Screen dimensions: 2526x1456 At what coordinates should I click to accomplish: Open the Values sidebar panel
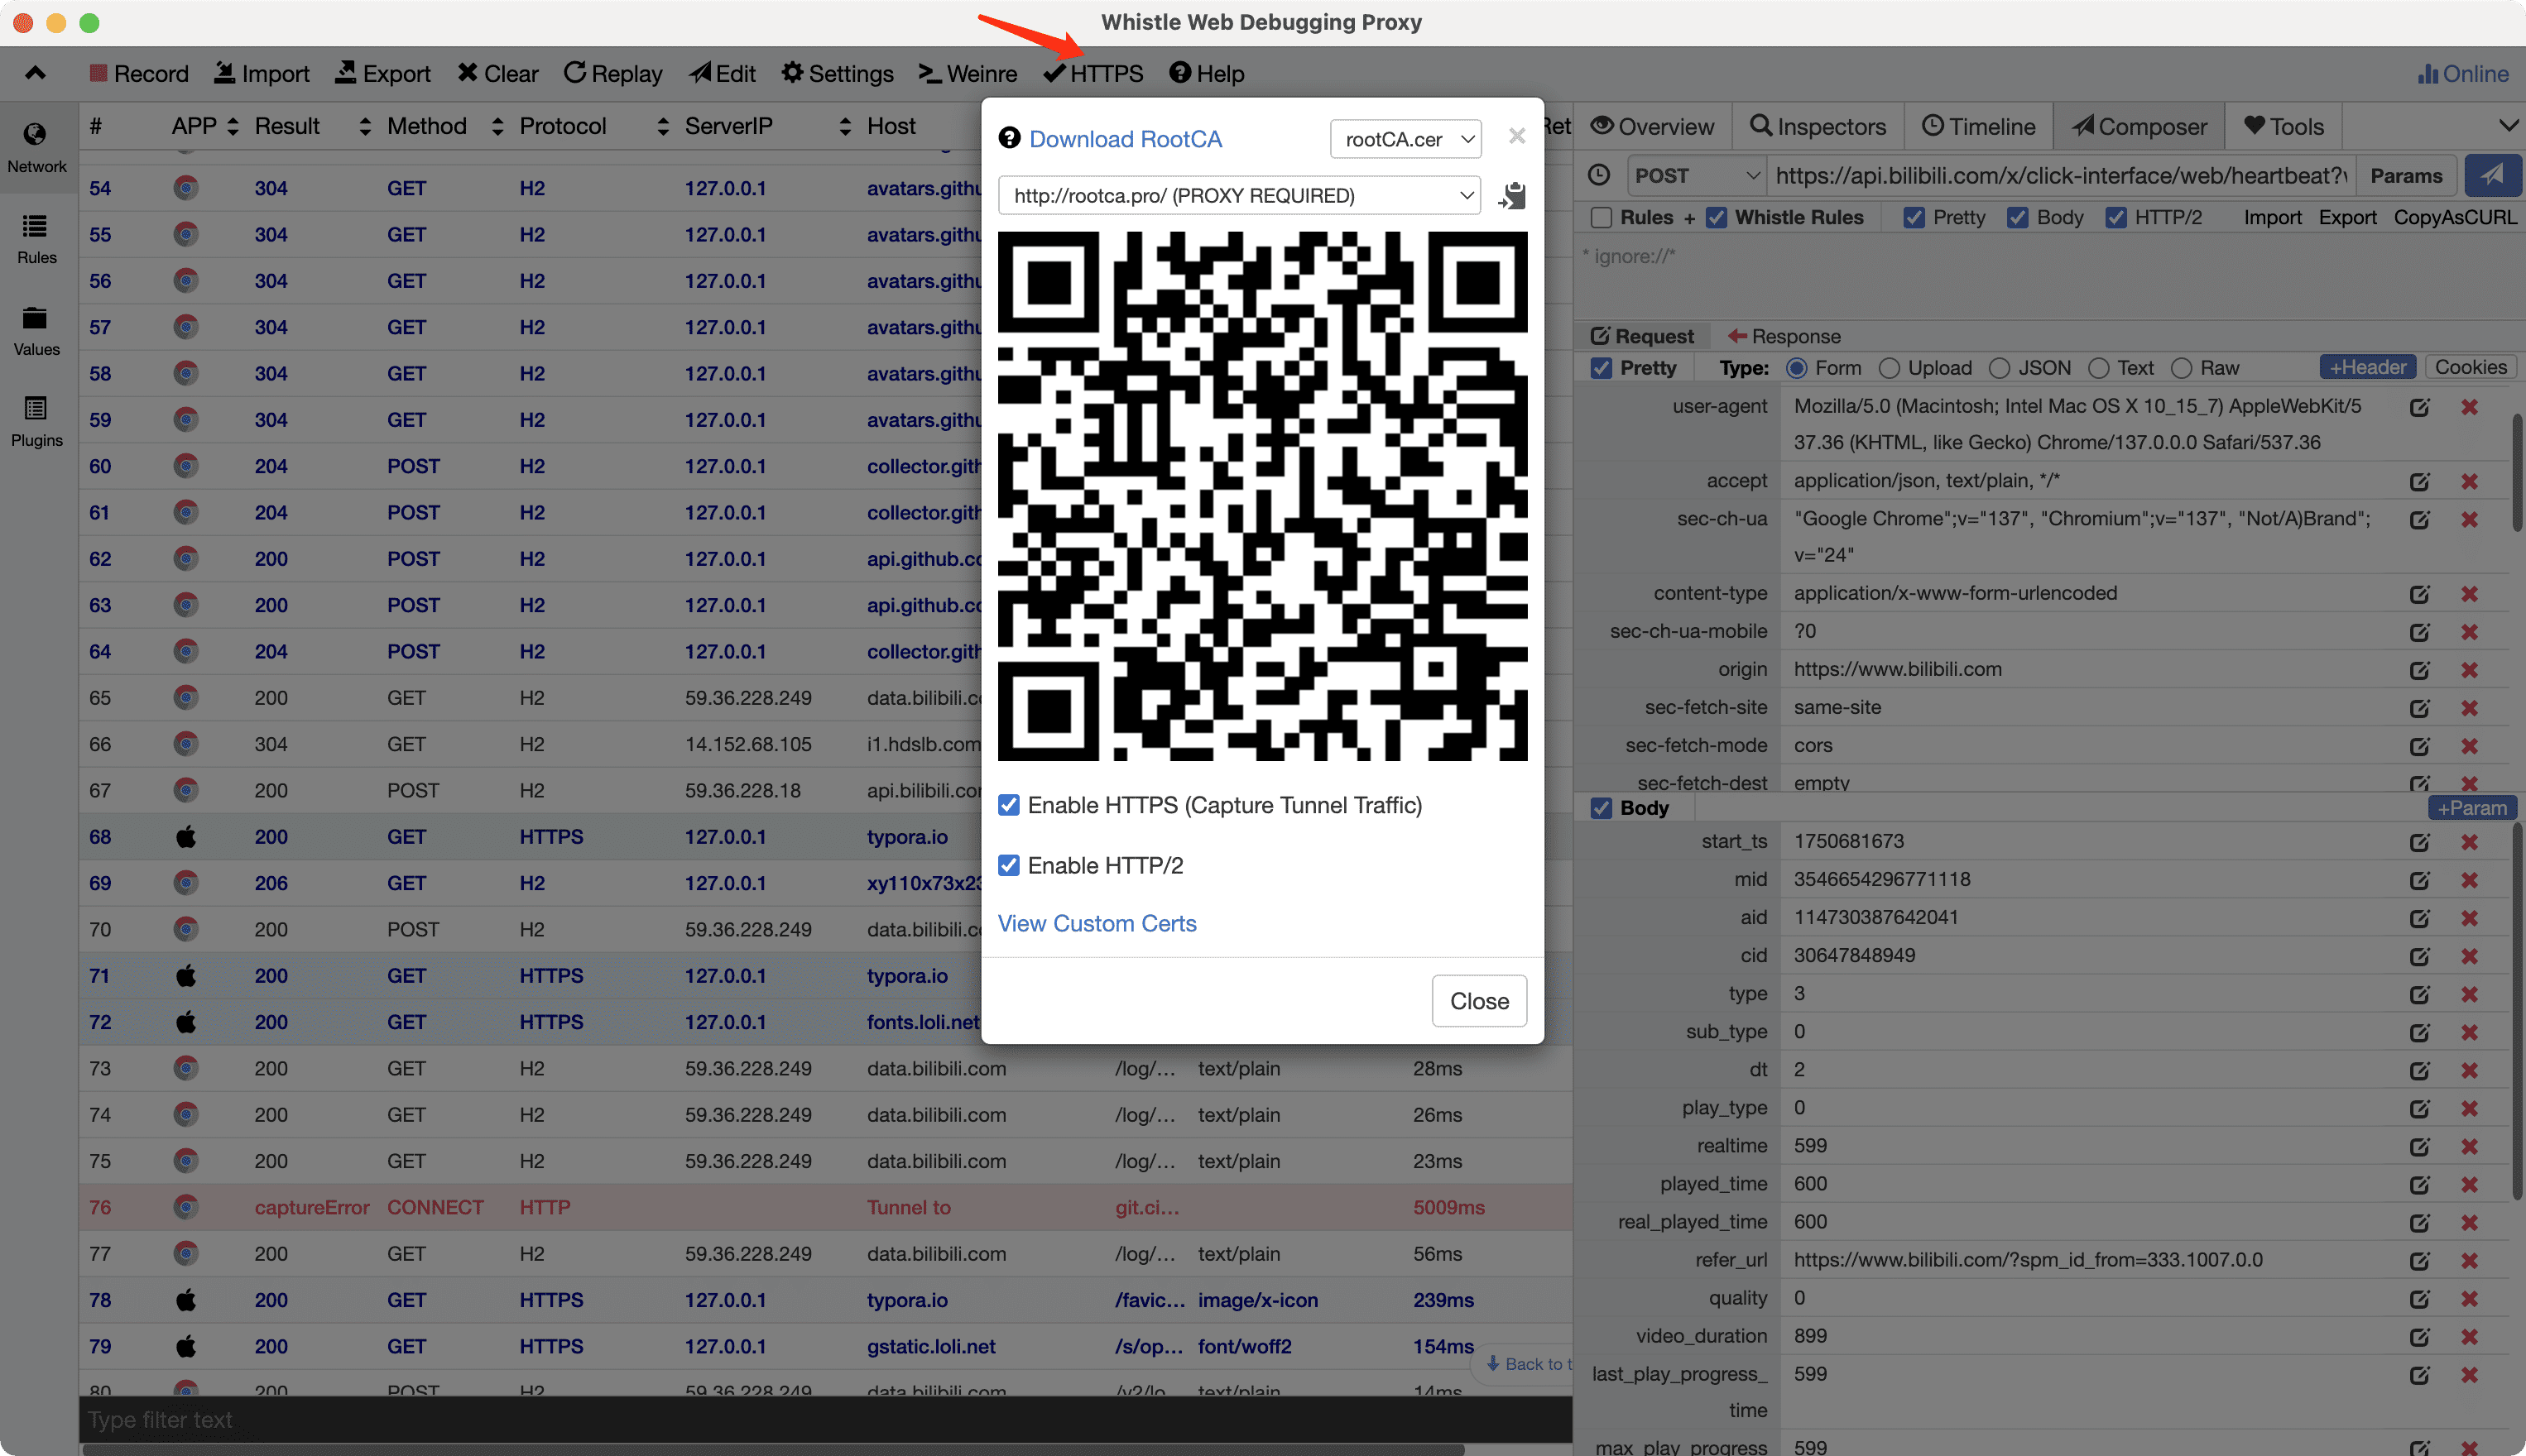coord(37,331)
